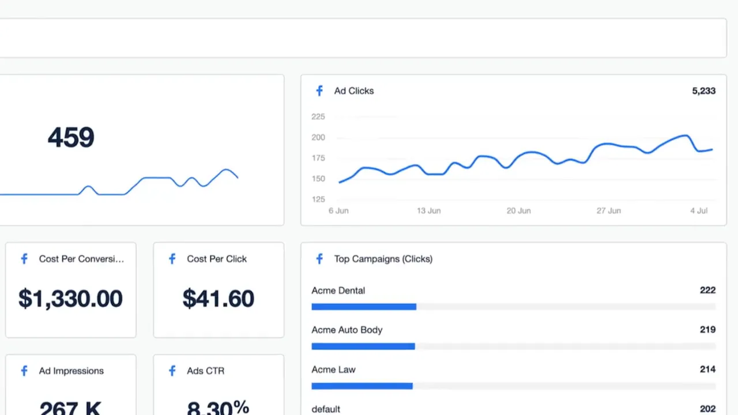Select the Ads CTR title

[x=206, y=371]
